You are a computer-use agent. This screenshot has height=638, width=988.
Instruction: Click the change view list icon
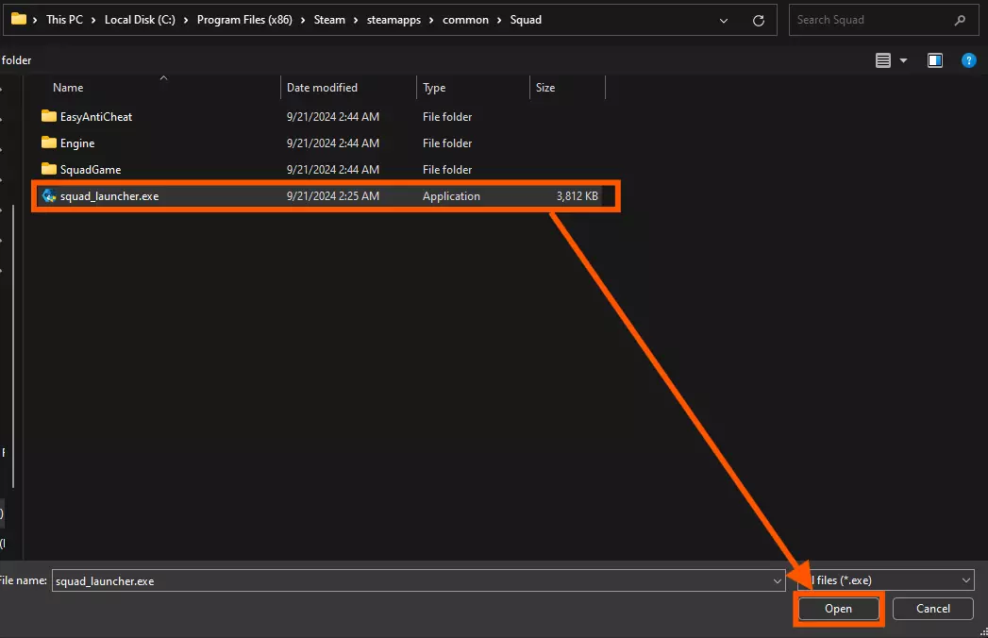click(x=882, y=60)
